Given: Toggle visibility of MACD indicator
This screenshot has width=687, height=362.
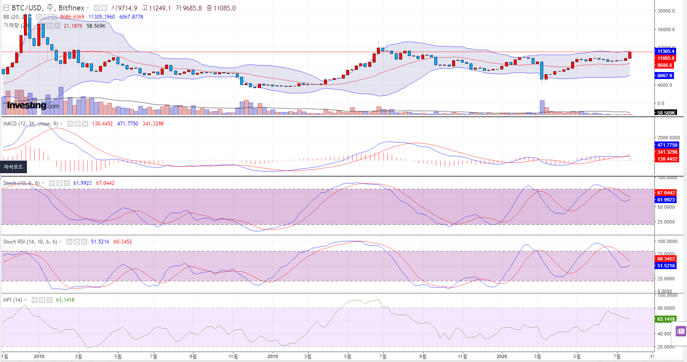Looking at the screenshot, I should 70,124.
